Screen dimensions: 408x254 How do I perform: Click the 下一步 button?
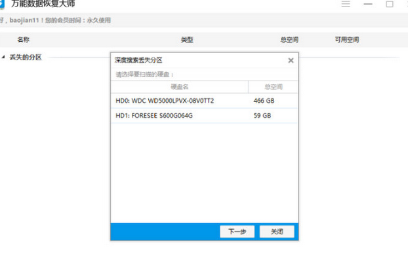[x=237, y=231]
